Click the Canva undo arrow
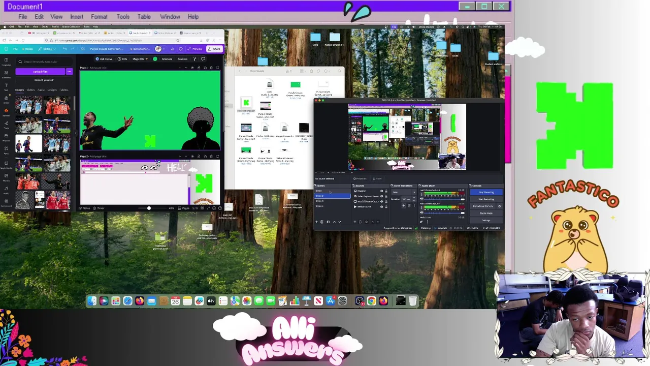The height and width of the screenshot is (366, 650). tap(64, 49)
